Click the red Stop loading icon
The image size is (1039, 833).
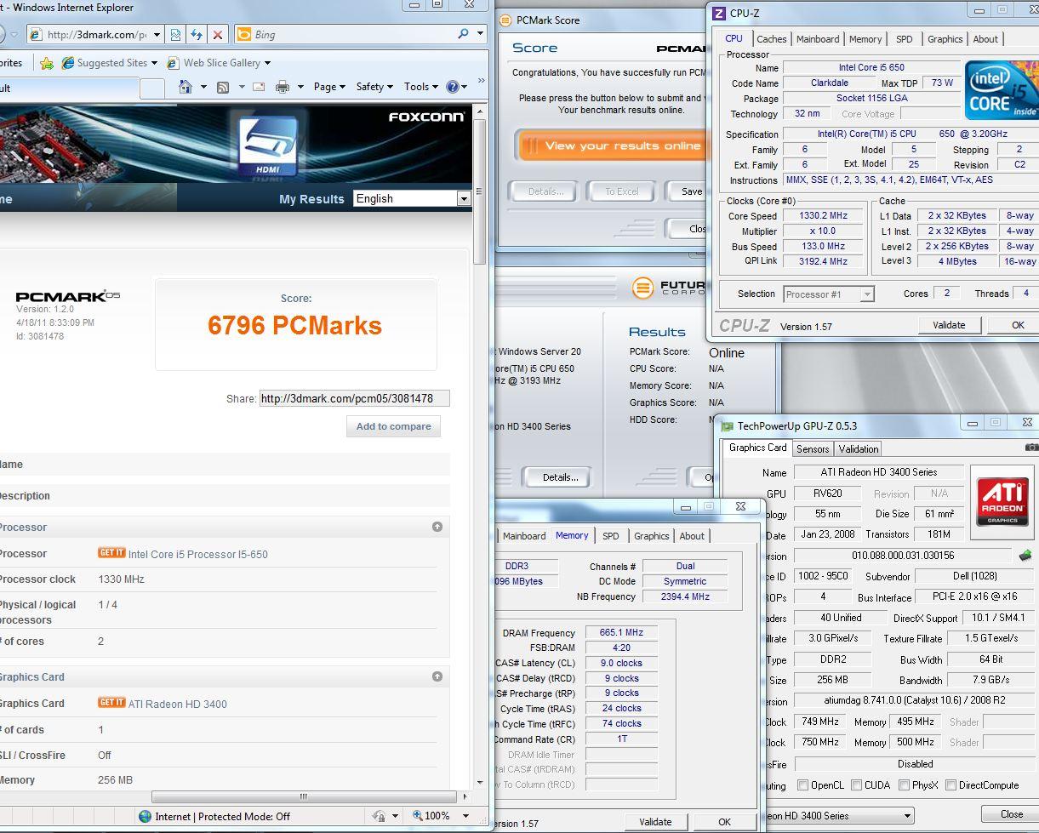[x=218, y=35]
